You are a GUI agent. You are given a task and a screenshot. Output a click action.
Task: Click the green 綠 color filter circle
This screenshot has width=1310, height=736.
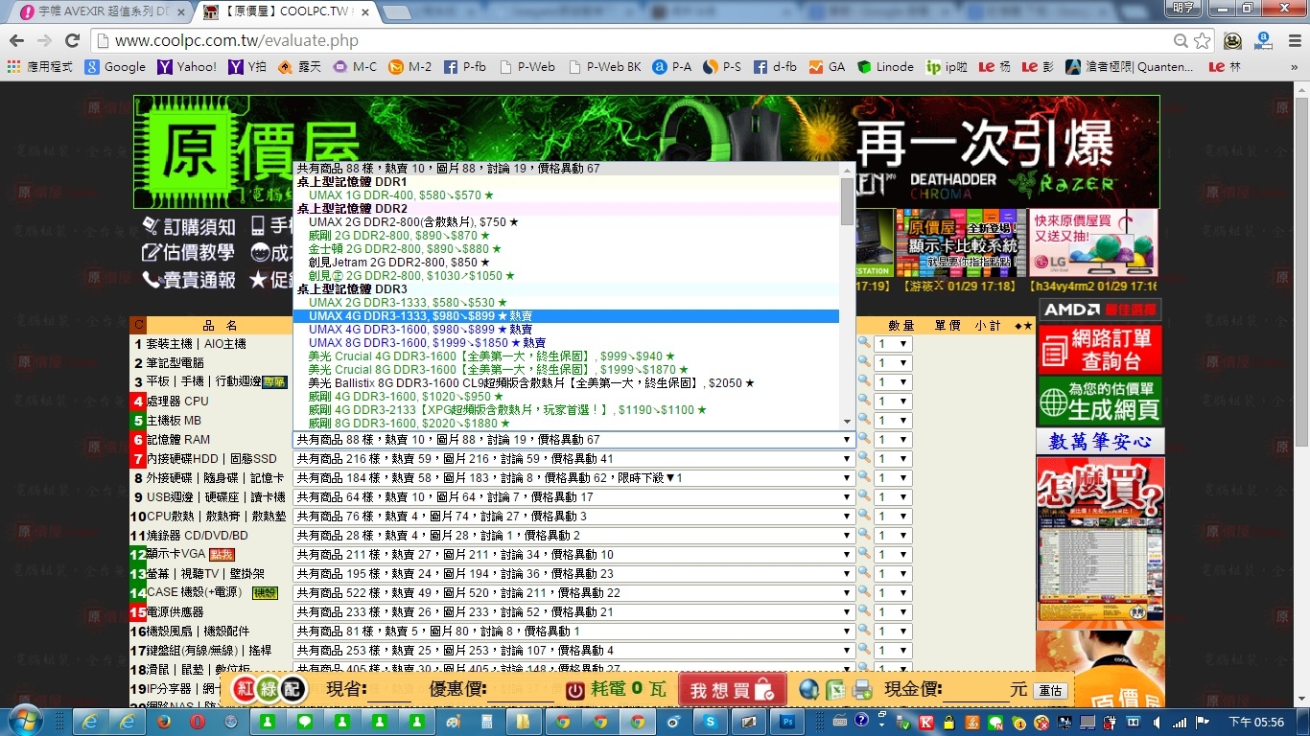click(x=268, y=689)
